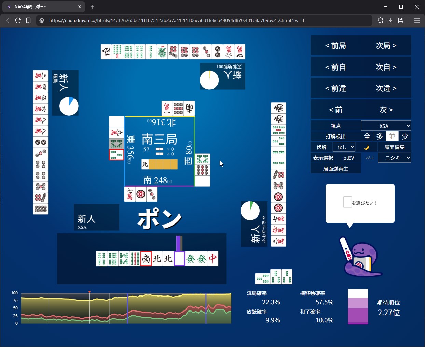
Task: Select the red 中 tile in hand
Action: [x=212, y=259]
